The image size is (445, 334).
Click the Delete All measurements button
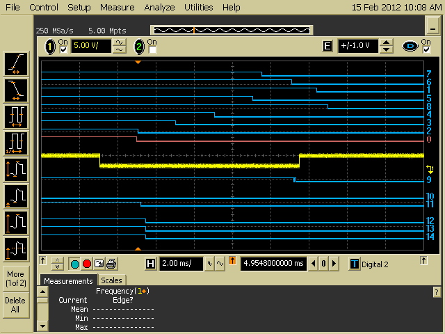[x=16, y=305]
